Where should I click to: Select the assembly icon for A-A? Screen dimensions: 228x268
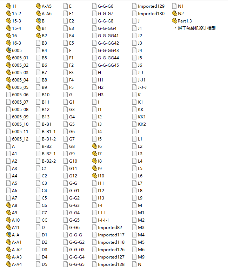[x=8, y=235]
